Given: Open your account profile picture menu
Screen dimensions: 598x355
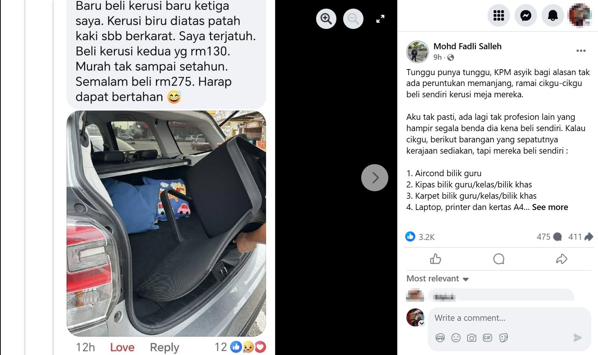Looking at the screenshot, I should pyautogui.click(x=580, y=15).
